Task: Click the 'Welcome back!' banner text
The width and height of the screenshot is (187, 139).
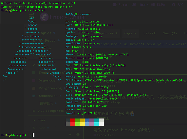Action: [x=140, y=44]
